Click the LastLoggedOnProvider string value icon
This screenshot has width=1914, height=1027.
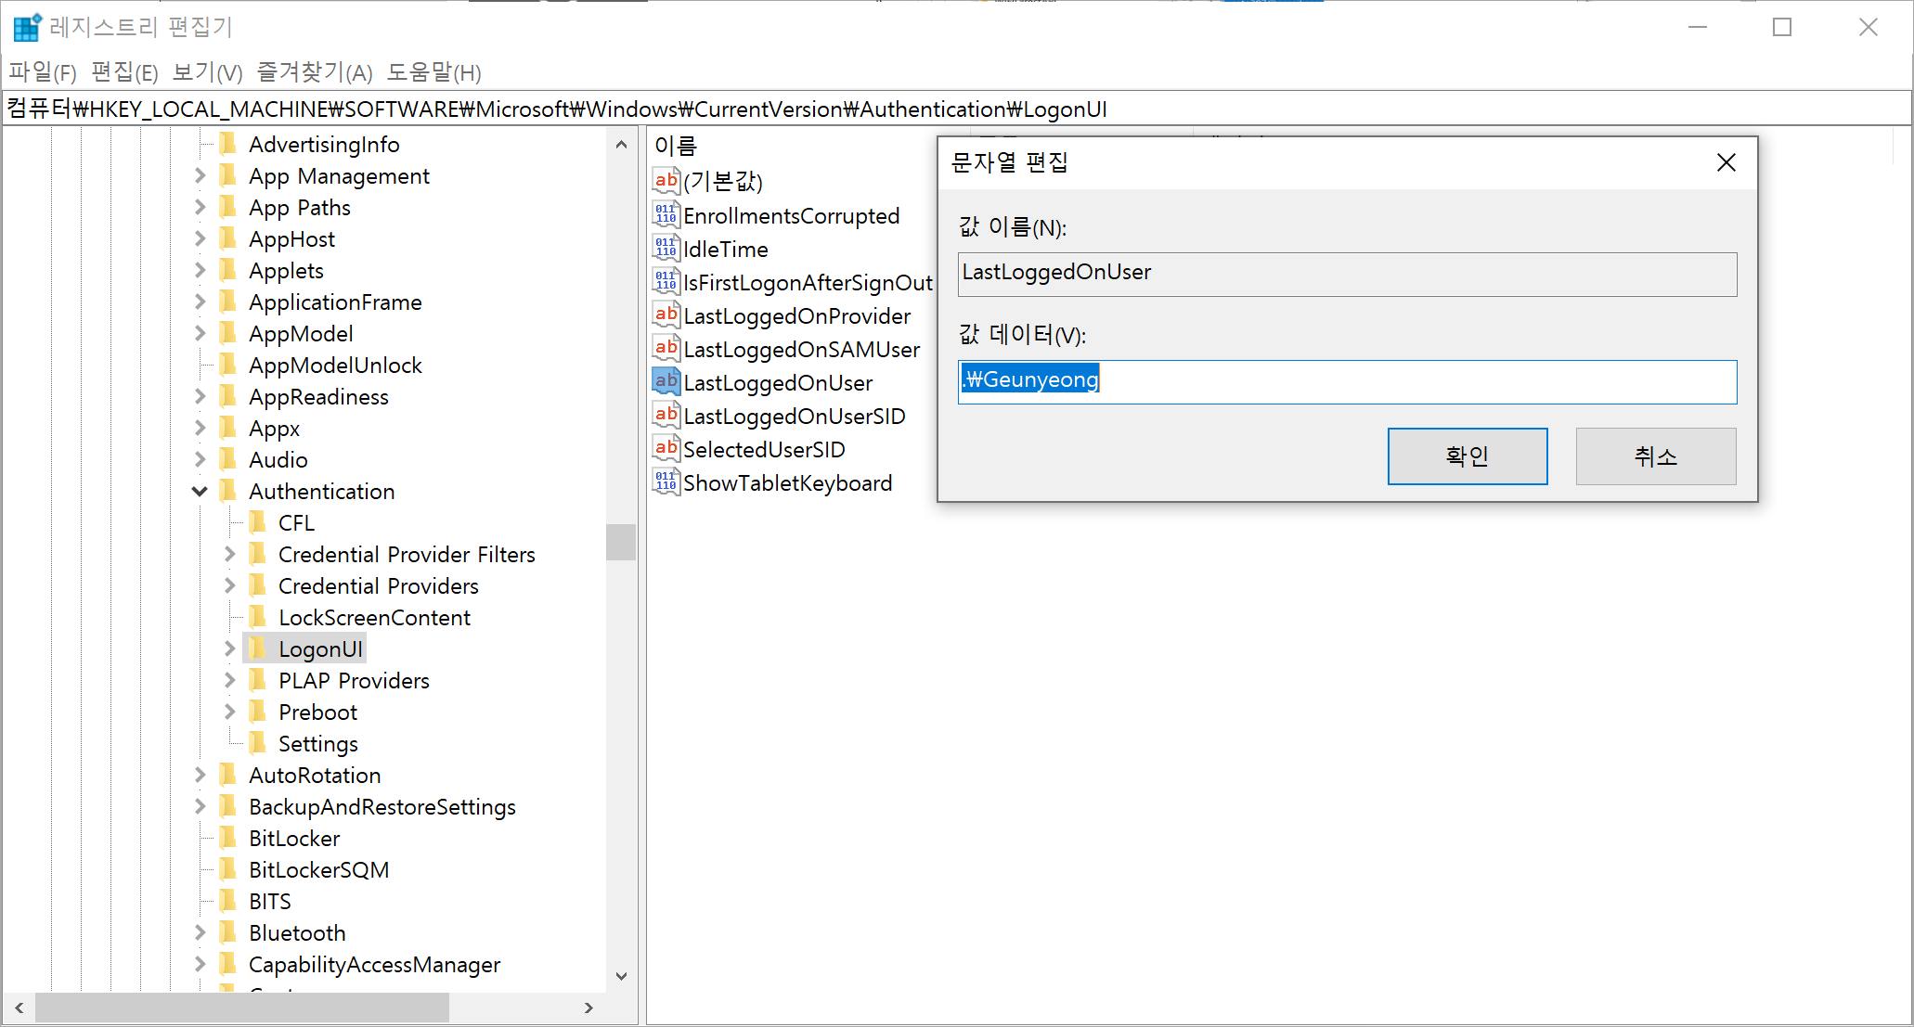(x=666, y=315)
